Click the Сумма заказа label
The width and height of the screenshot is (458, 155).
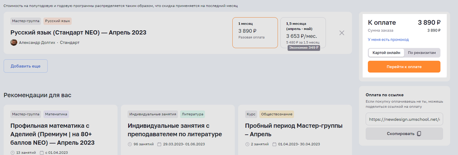(381, 30)
